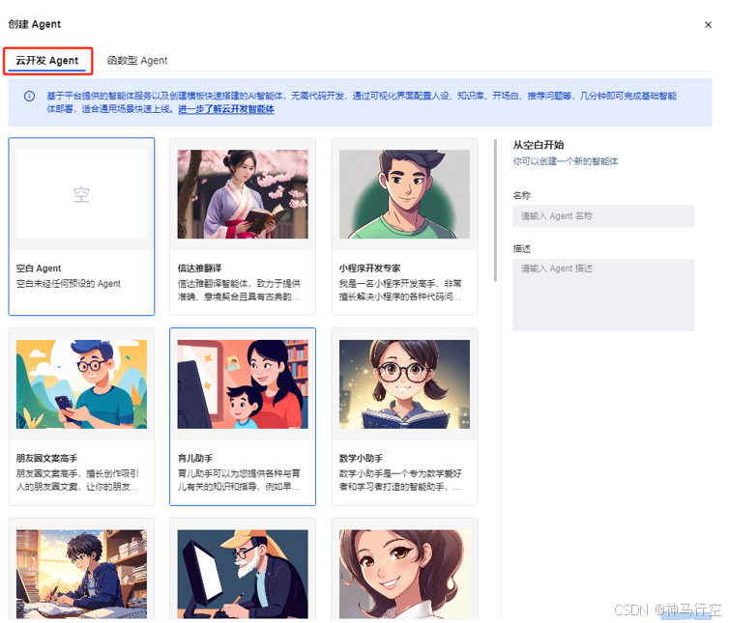Click the 数学小助手 description text
729x623 pixels.
[x=400, y=480]
